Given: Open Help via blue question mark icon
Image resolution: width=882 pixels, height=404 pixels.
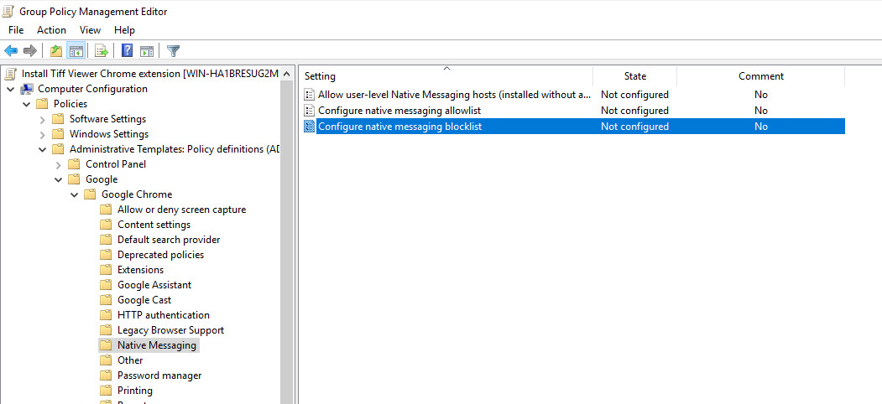Looking at the screenshot, I should [x=128, y=51].
